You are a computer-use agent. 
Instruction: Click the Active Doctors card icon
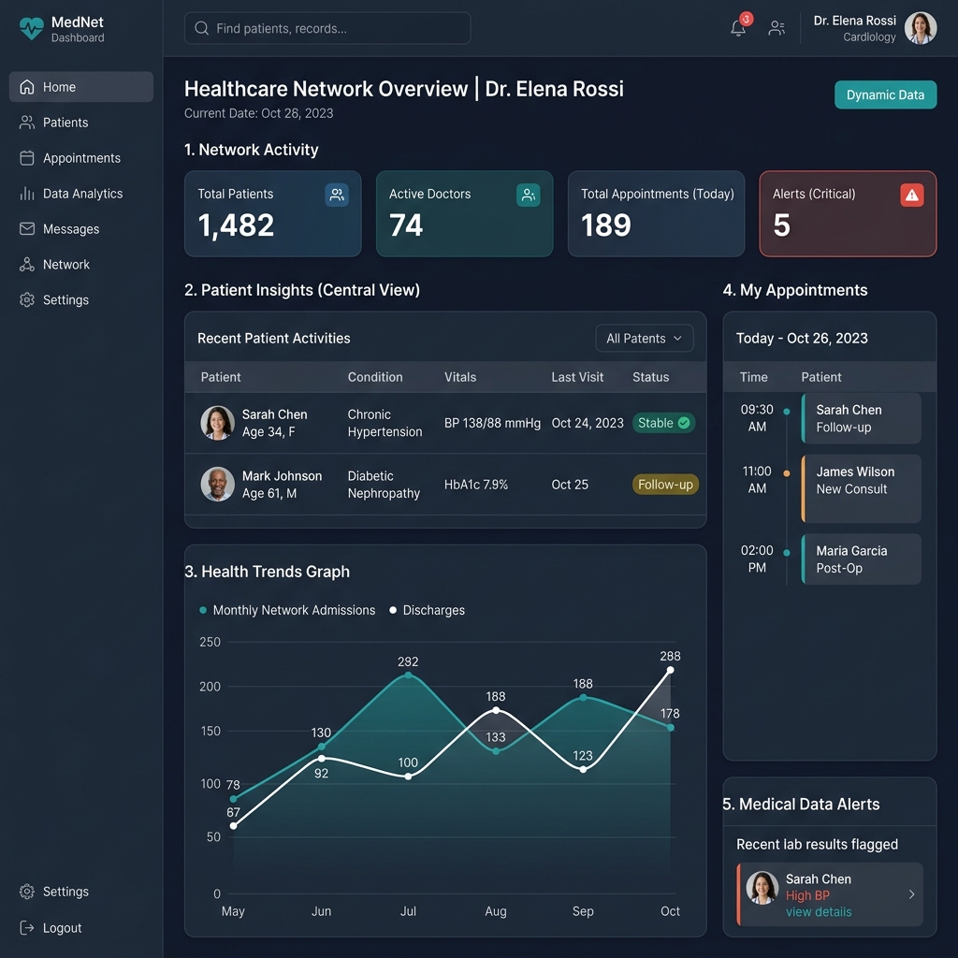(528, 195)
